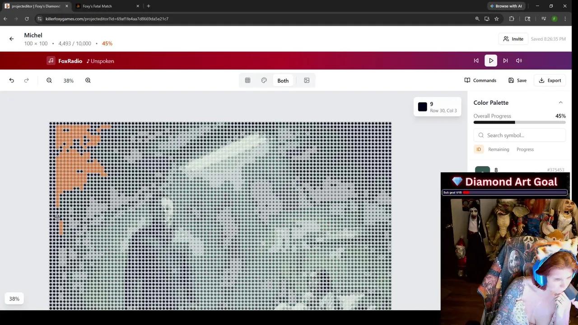Sort palette by Progress
The height and width of the screenshot is (325, 578).
[x=525, y=149]
